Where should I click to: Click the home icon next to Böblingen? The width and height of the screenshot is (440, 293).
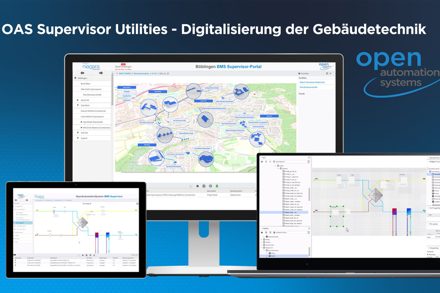click(x=76, y=79)
